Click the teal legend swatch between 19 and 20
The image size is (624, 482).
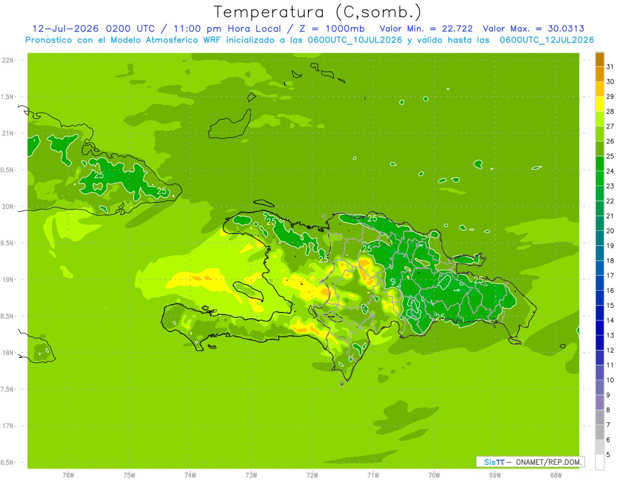[x=600, y=239]
